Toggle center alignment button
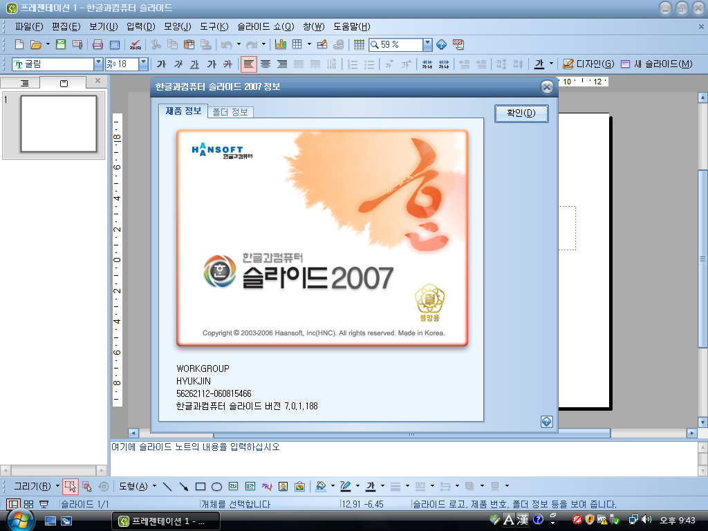 click(265, 64)
